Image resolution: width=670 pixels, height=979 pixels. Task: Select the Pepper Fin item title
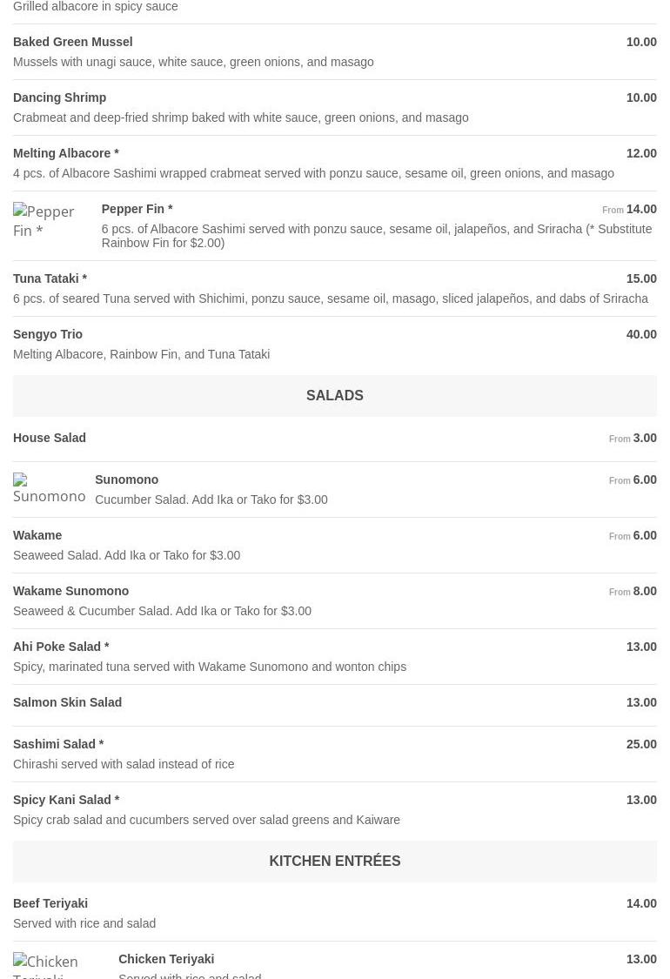point(137,209)
